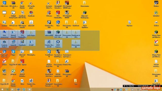
Task: Open the Java-icon minecraft file
Action: click(x=31, y=23)
